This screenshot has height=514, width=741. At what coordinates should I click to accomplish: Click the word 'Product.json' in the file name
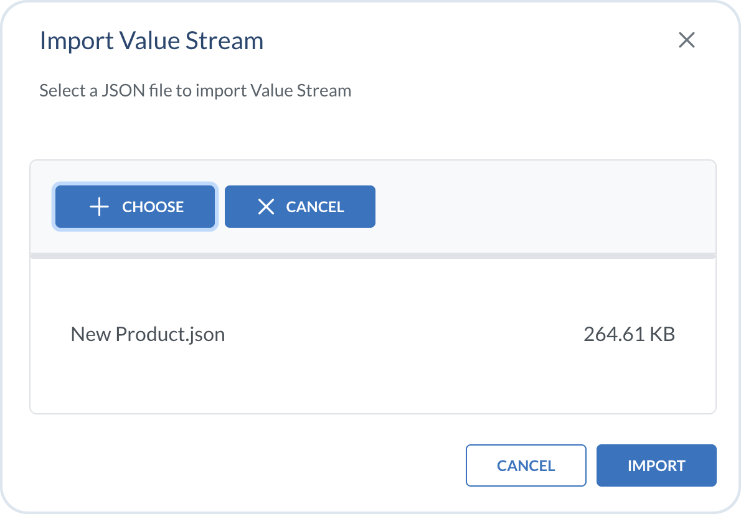click(x=170, y=335)
